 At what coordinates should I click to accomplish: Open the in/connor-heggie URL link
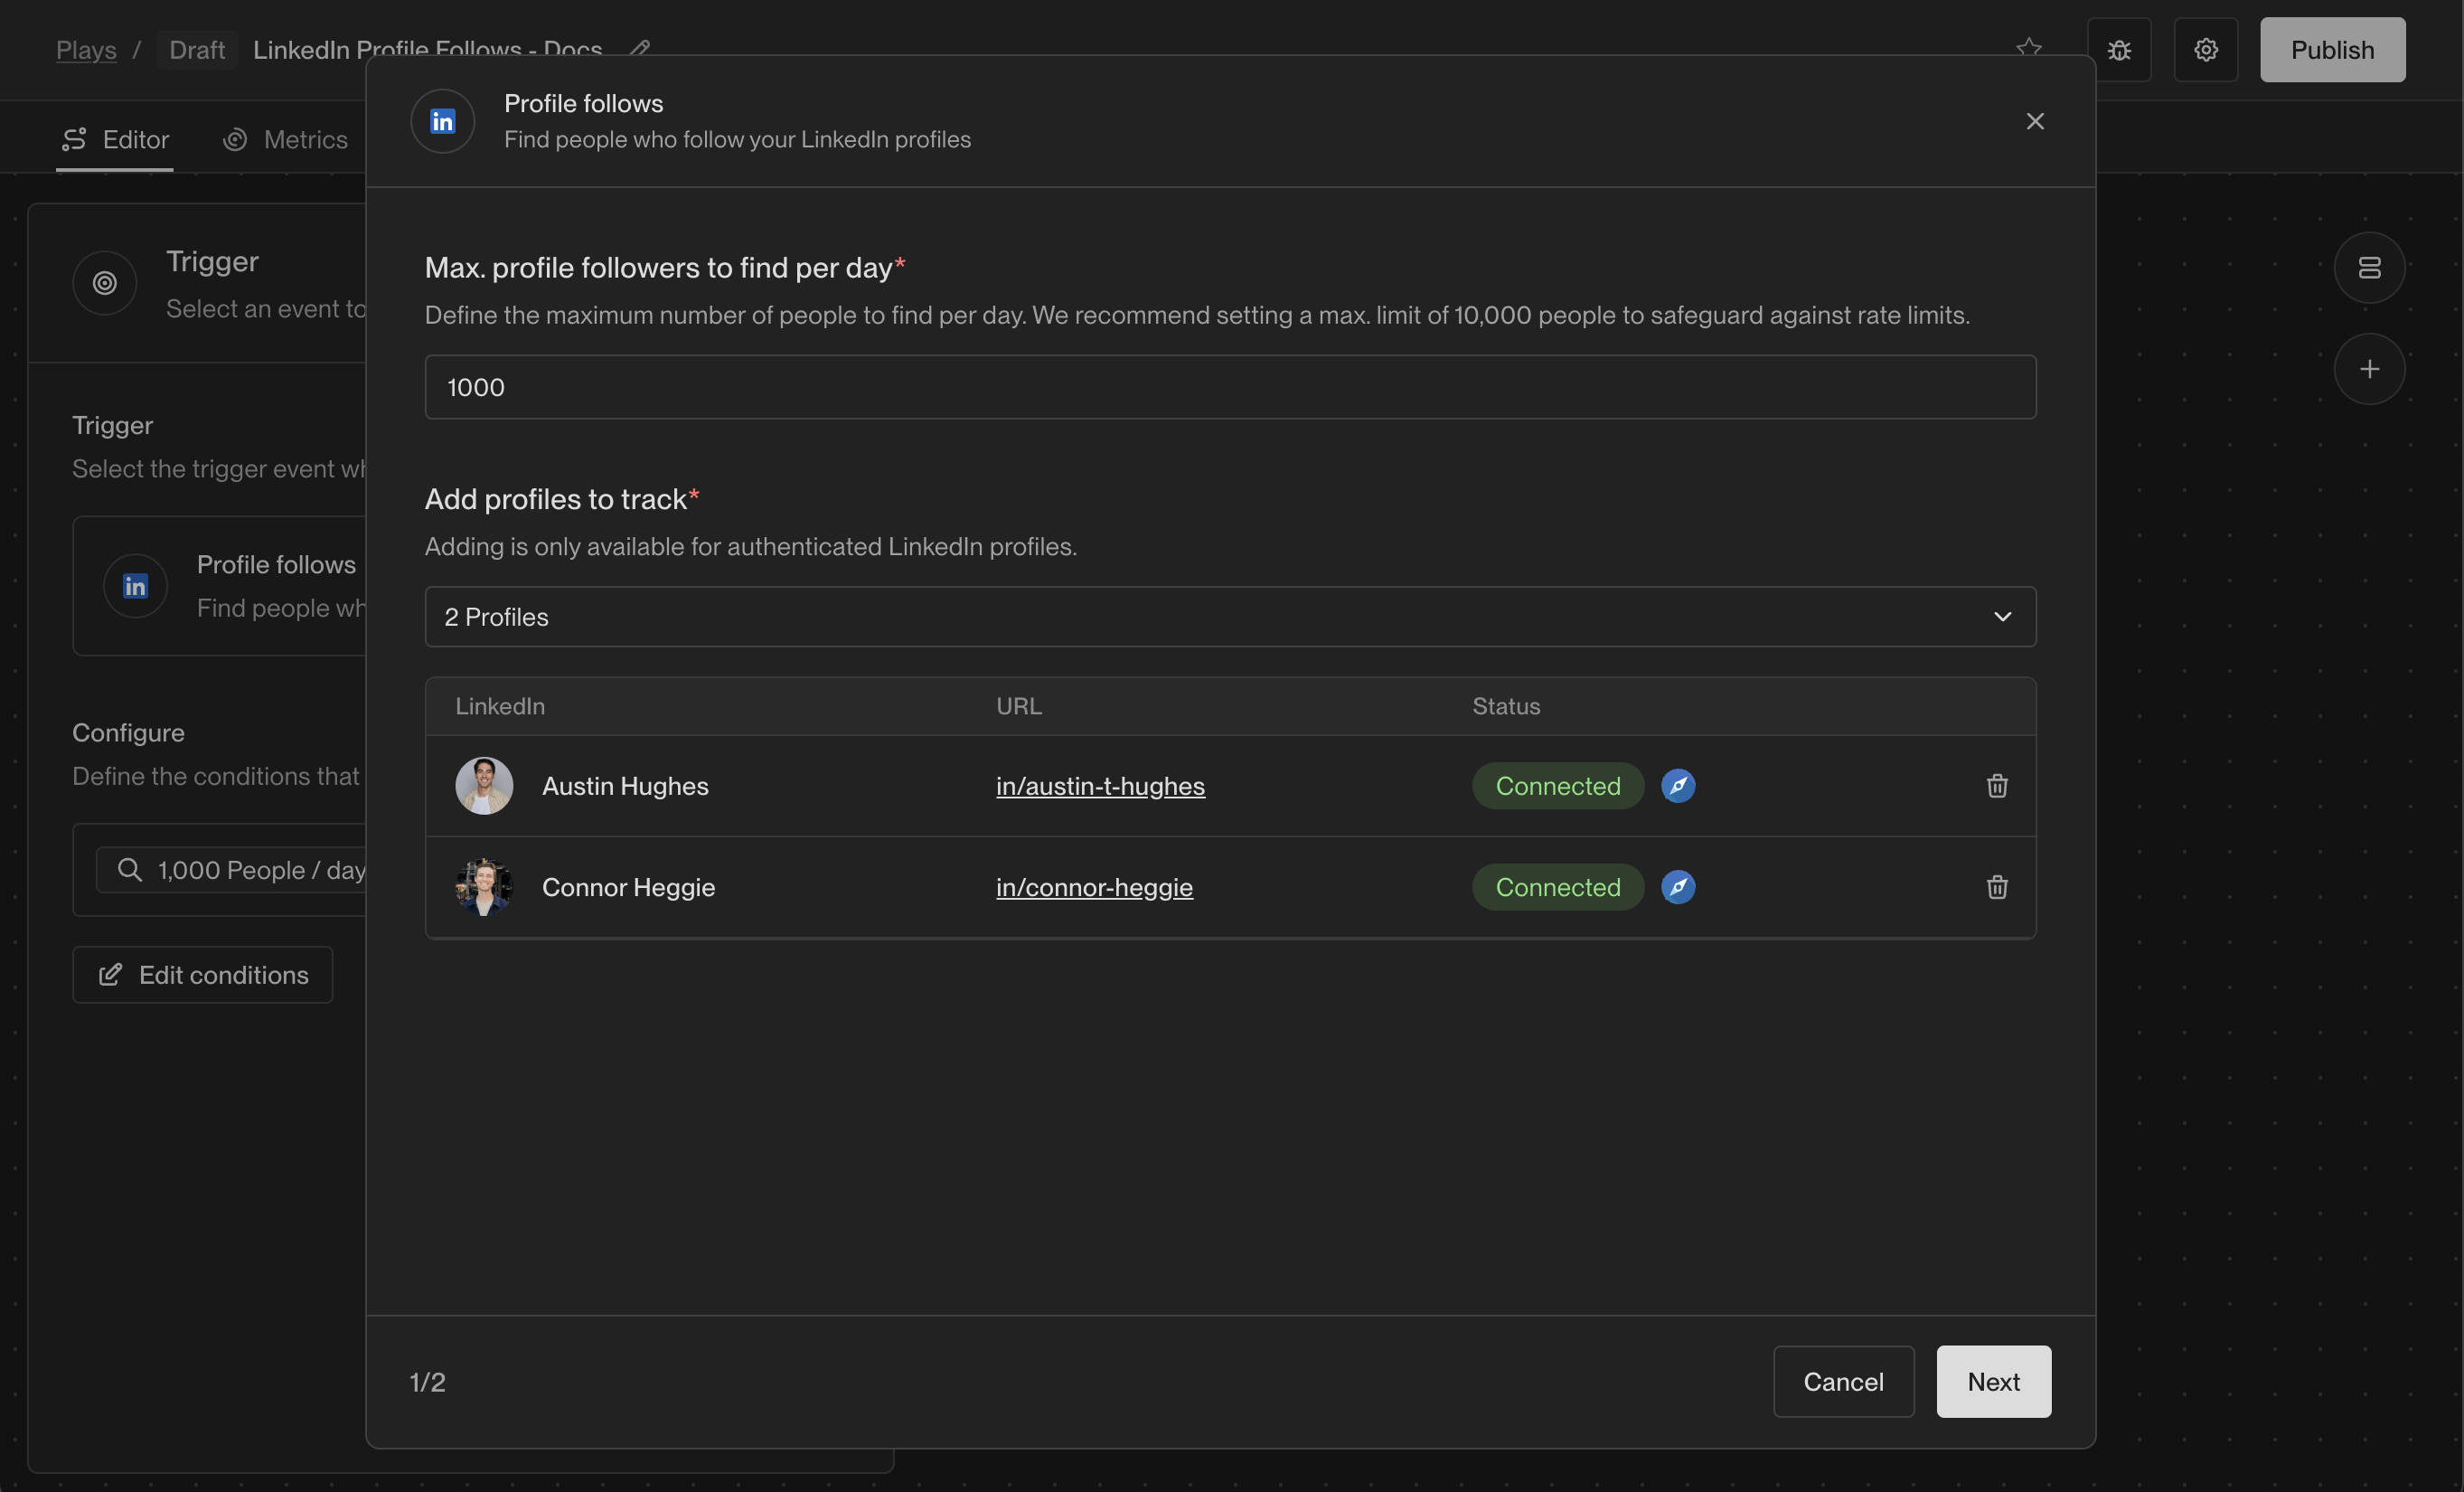1094,886
